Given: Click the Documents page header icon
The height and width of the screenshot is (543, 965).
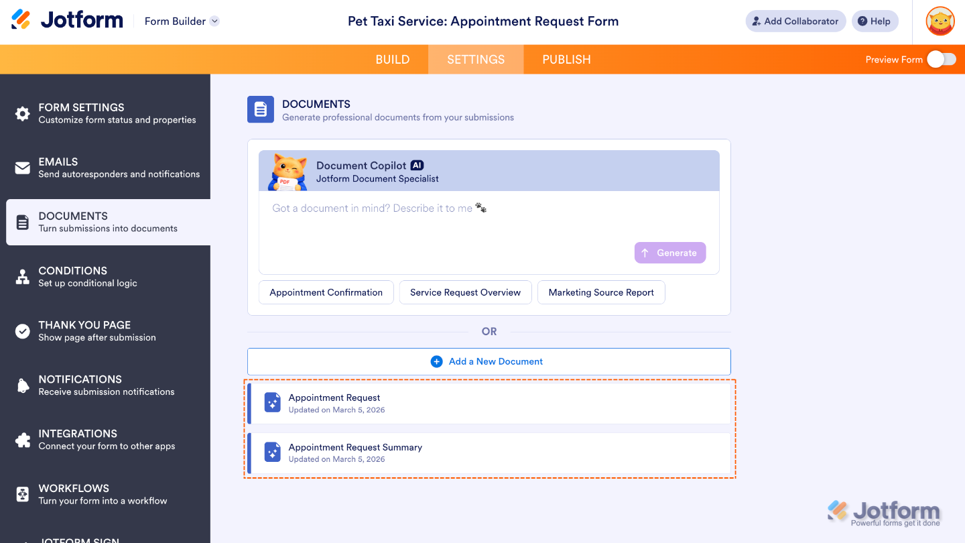Looking at the screenshot, I should tap(260, 109).
